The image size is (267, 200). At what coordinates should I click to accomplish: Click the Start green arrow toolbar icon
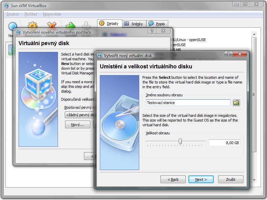click(70, 25)
